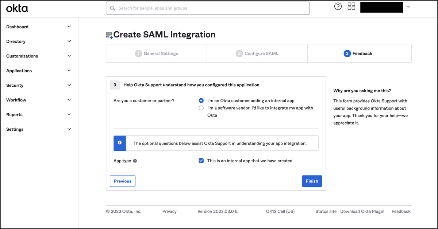Click the blue info icon in banner
This screenshot has width=438, height=229.
pos(120,143)
